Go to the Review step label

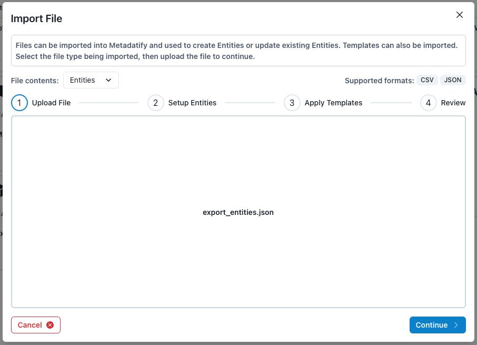453,103
